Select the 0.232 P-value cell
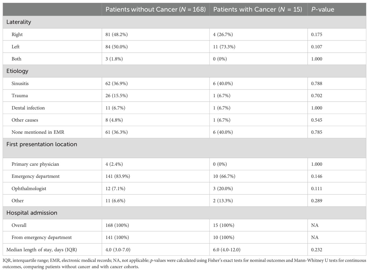This screenshot has width=369, height=272. point(317,250)
